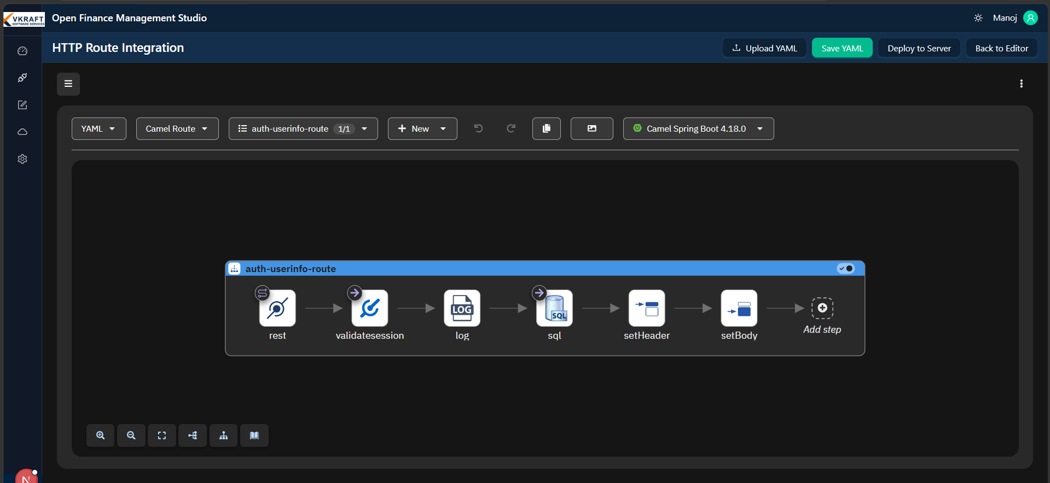This screenshot has width=1050, height=483.
Task: Open the vertical three-dots options menu
Action: [x=1021, y=84]
